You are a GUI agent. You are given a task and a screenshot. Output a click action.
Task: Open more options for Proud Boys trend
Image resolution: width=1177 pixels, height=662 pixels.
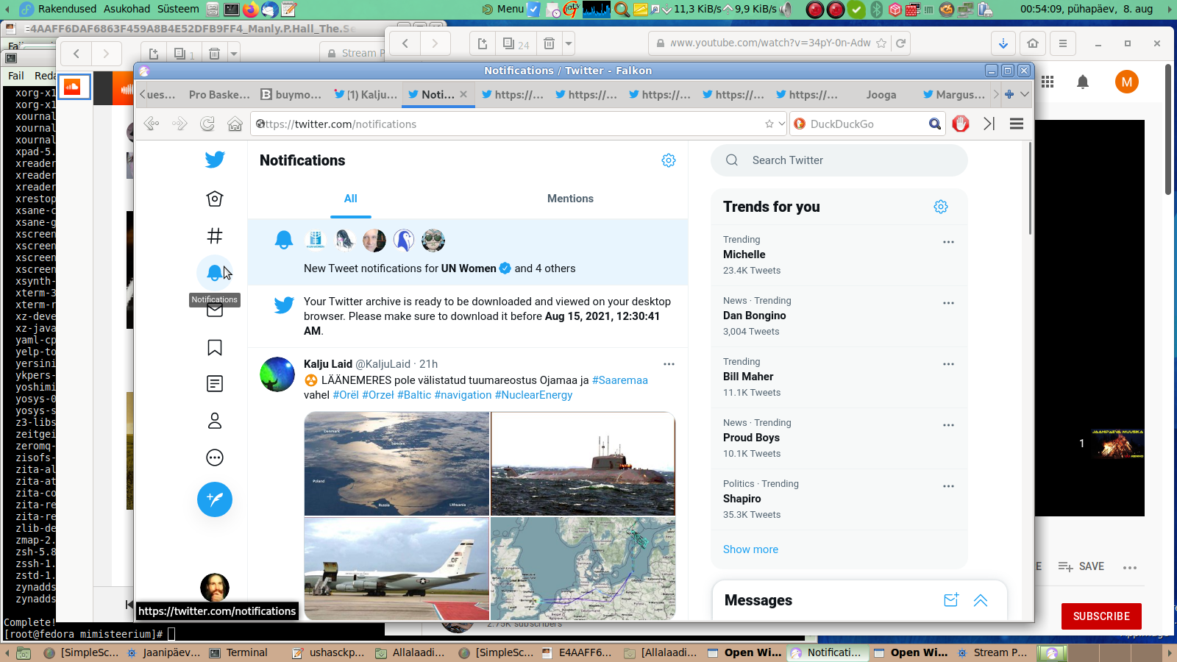pos(948,425)
